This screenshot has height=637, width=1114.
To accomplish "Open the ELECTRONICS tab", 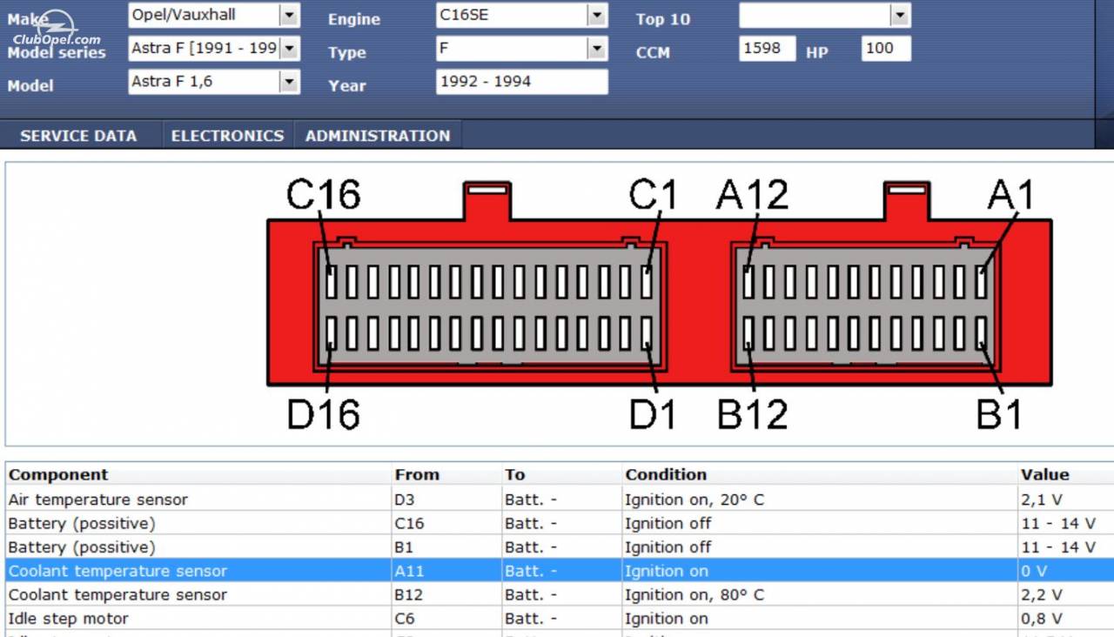I will click(227, 136).
